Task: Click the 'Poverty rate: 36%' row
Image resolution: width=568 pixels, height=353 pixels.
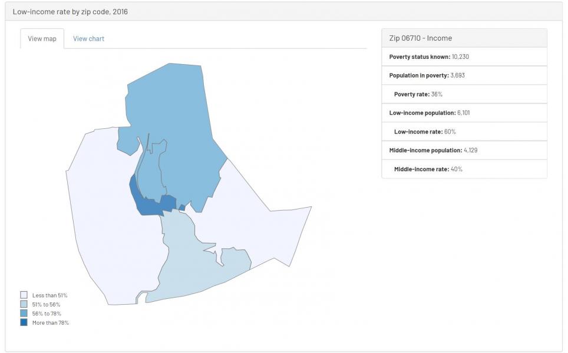Action: 464,94
